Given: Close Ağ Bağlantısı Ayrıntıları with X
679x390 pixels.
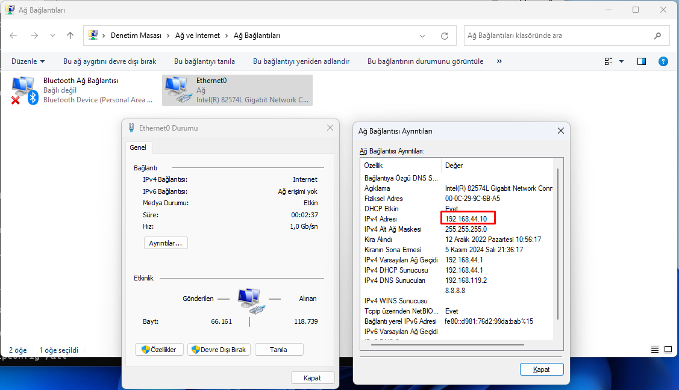Looking at the screenshot, I should tap(560, 131).
